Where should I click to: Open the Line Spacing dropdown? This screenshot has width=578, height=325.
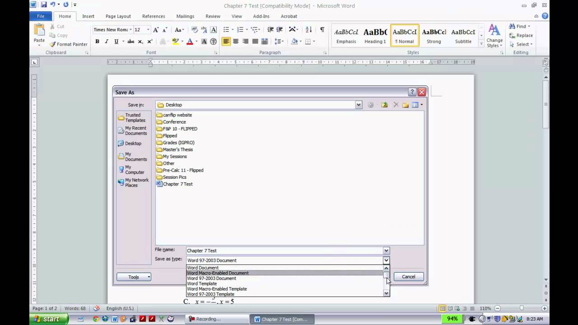(x=279, y=42)
